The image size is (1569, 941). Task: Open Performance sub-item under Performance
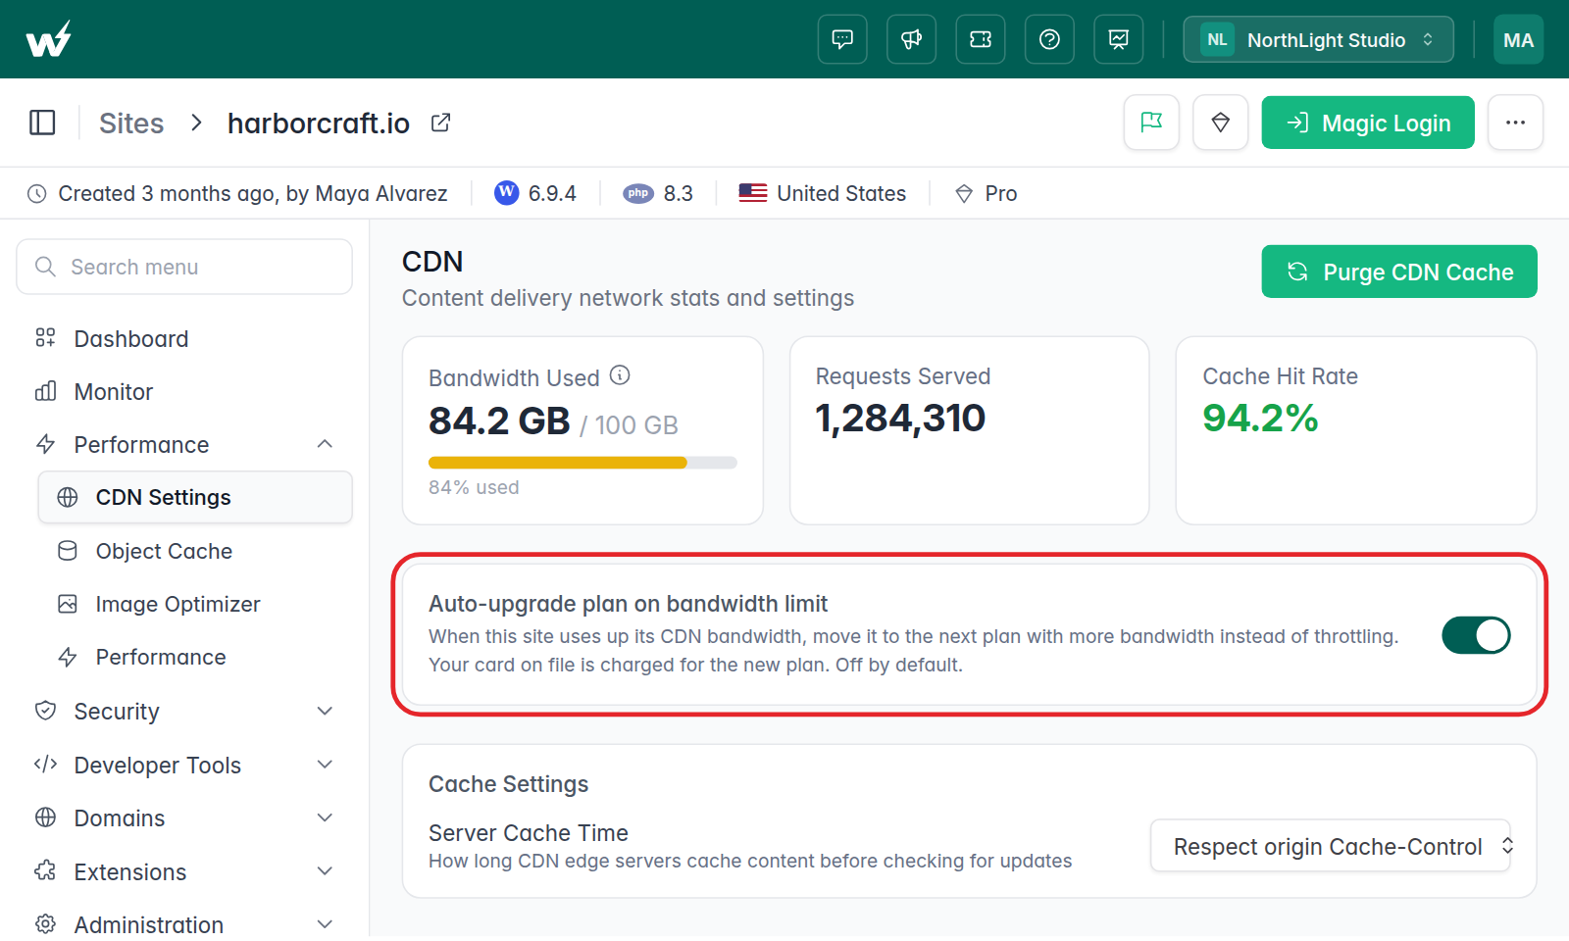pos(195,657)
